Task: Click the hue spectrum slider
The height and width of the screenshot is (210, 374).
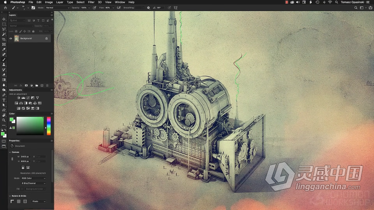Action: (x=48, y=126)
